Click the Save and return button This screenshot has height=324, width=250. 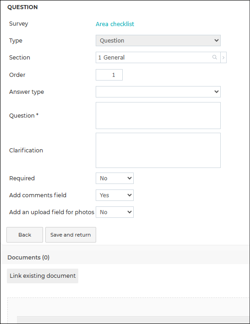pos(71,235)
